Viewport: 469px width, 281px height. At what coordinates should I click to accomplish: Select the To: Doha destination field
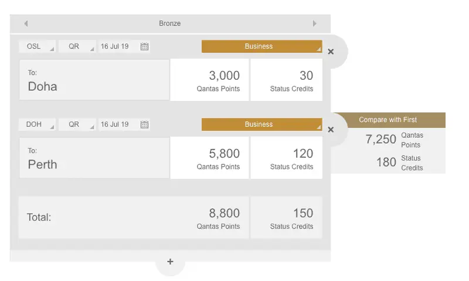pyautogui.click(x=94, y=80)
